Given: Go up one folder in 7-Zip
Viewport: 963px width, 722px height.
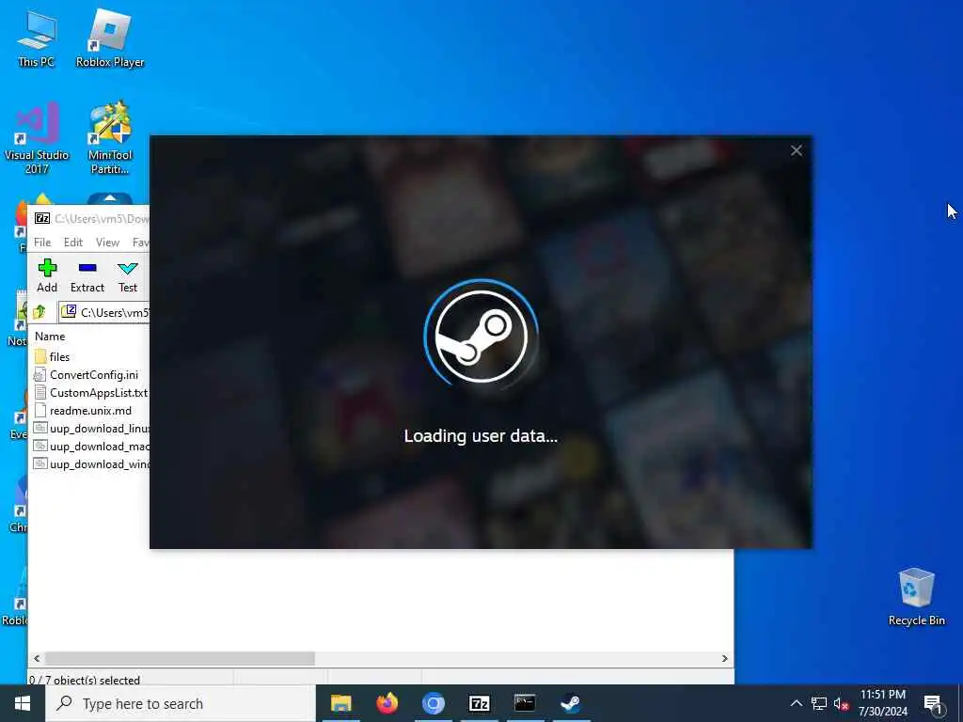Looking at the screenshot, I should click(39, 312).
